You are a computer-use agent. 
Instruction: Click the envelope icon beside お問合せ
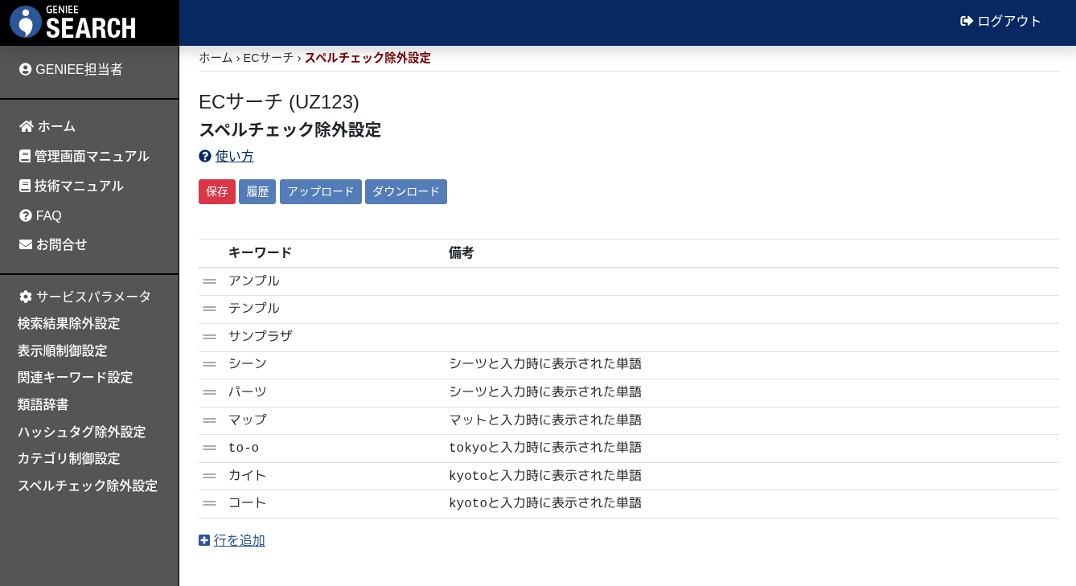tap(25, 244)
